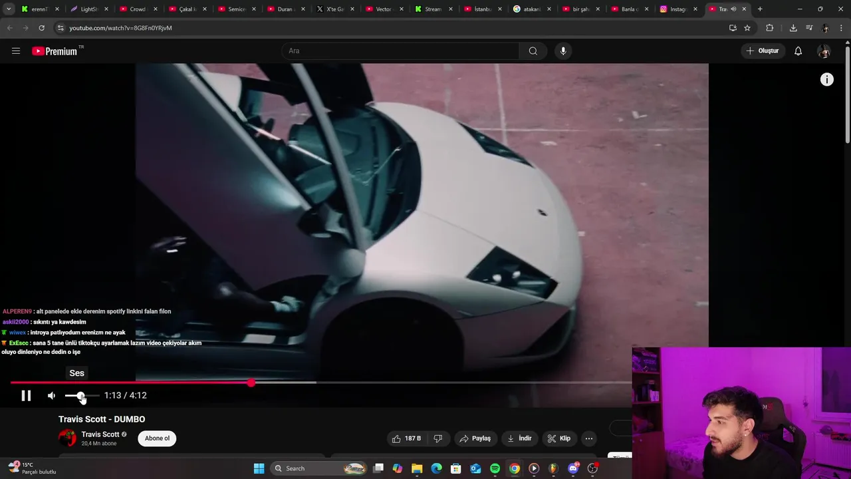This screenshot has height=479, width=851.
Task: Open more actions three-dot menu
Action: pyautogui.click(x=588, y=438)
